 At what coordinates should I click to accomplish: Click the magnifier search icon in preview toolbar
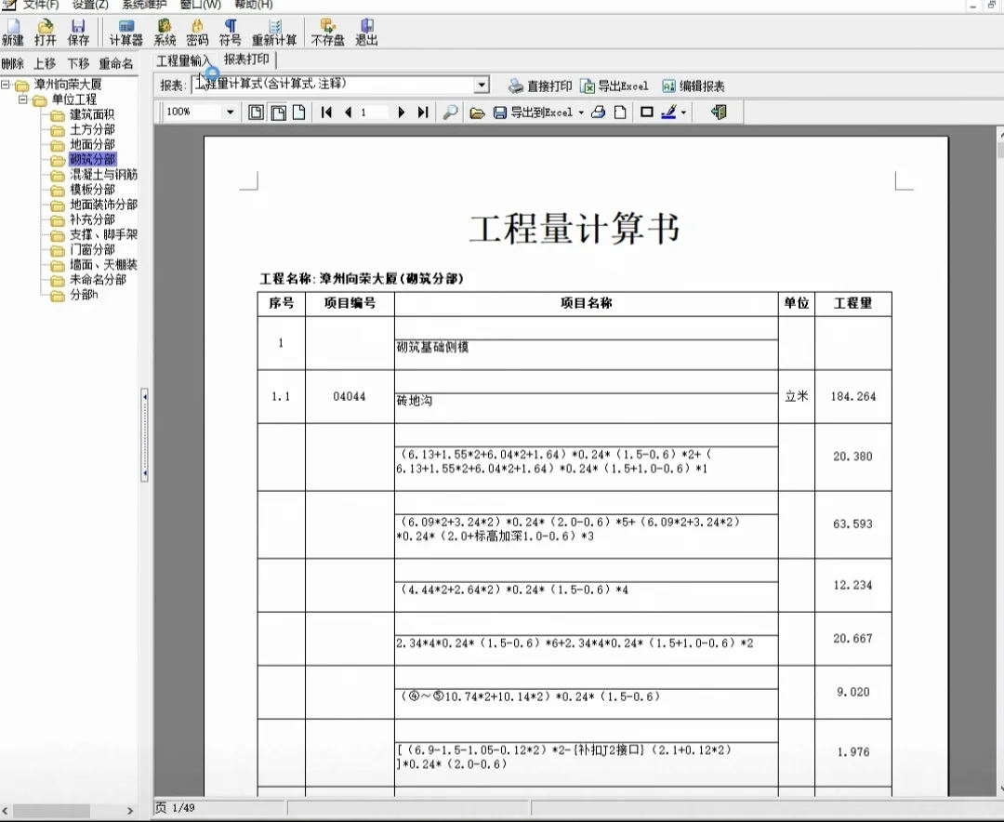coord(448,112)
